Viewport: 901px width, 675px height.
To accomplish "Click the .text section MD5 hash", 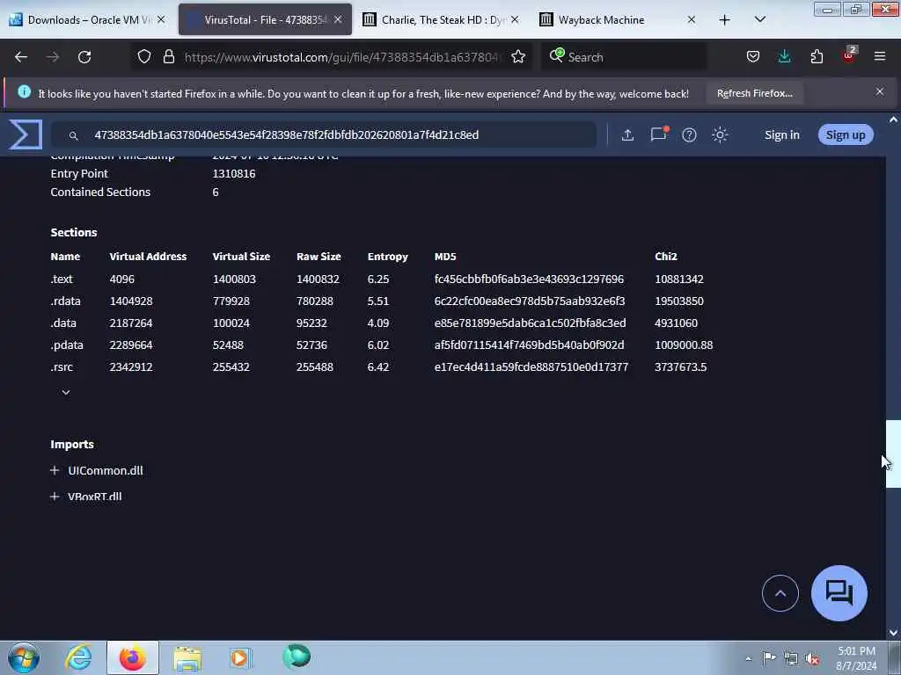I will tap(529, 279).
